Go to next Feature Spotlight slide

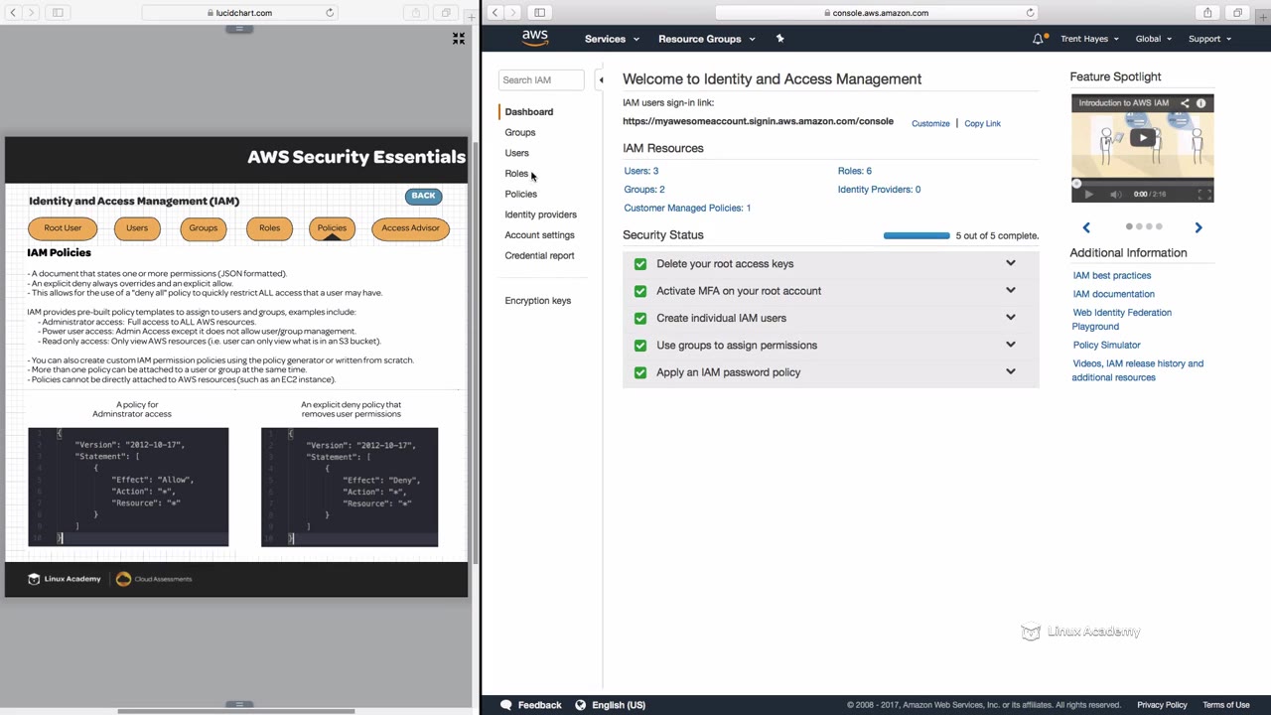pos(1199,227)
